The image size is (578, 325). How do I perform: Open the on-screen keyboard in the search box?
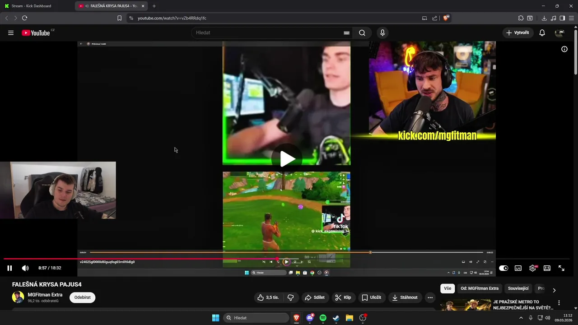point(346,33)
